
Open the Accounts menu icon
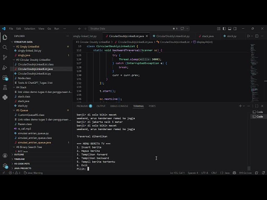pyautogui.click(x=5, y=155)
